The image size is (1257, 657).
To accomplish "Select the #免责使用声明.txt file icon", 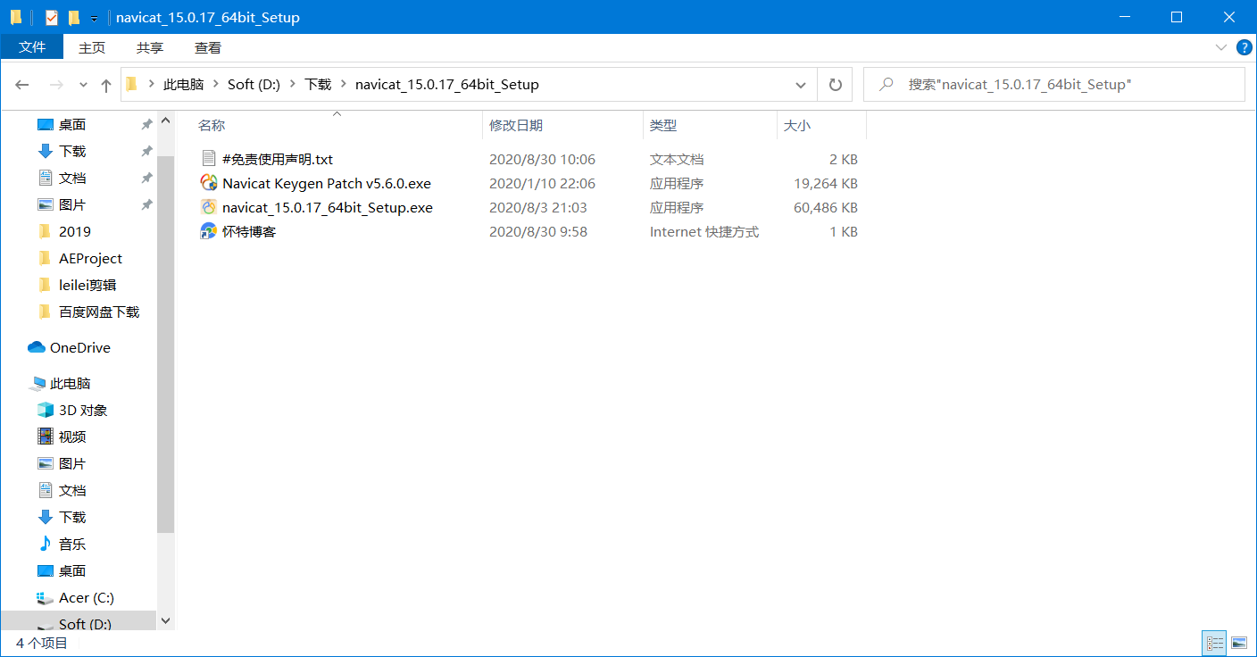I will [209, 159].
